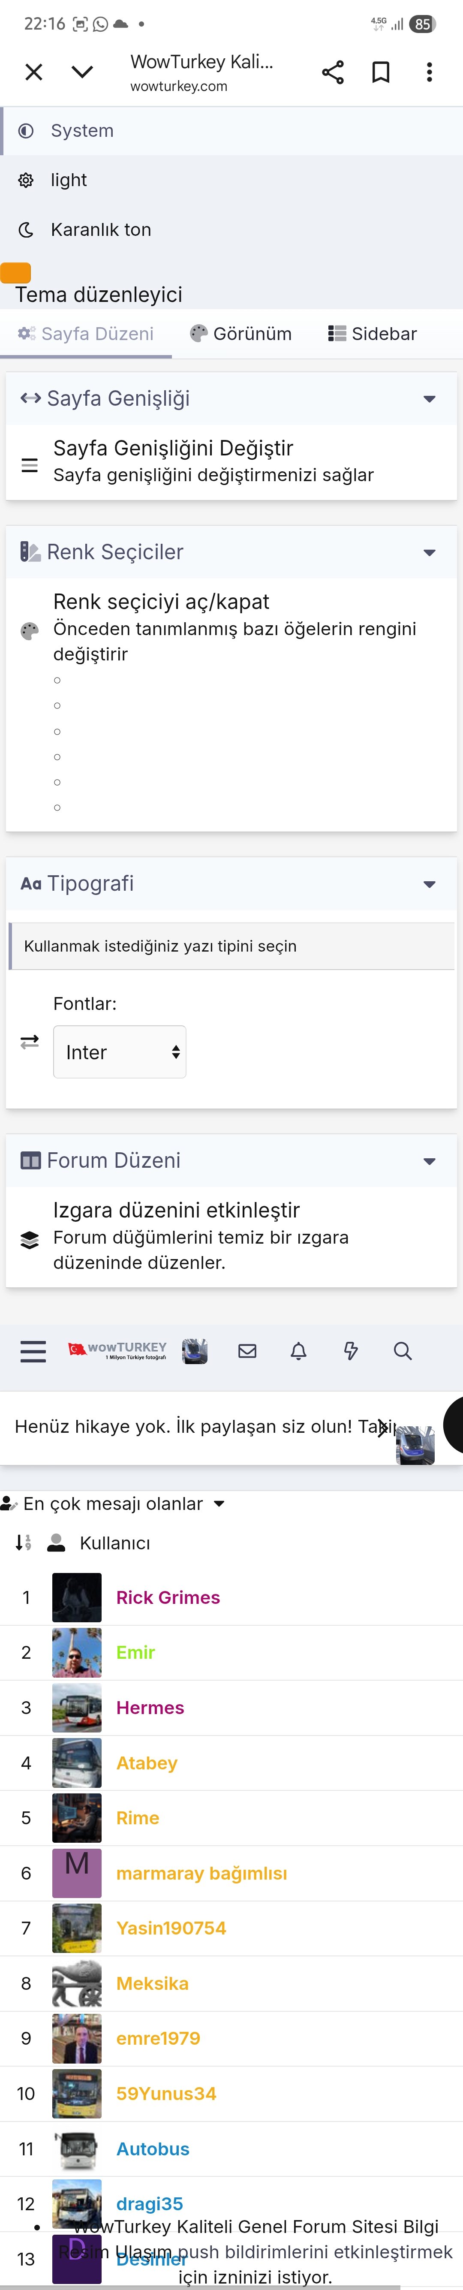
Task: Click the orange color swatch
Action: (x=16, y=273)
